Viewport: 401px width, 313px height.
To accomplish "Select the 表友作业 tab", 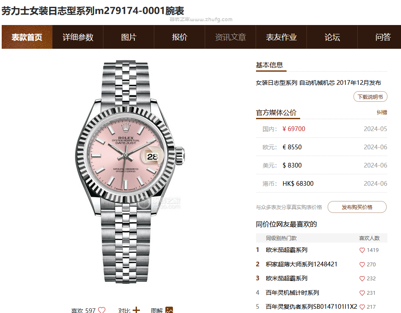I will pos(281,37).
